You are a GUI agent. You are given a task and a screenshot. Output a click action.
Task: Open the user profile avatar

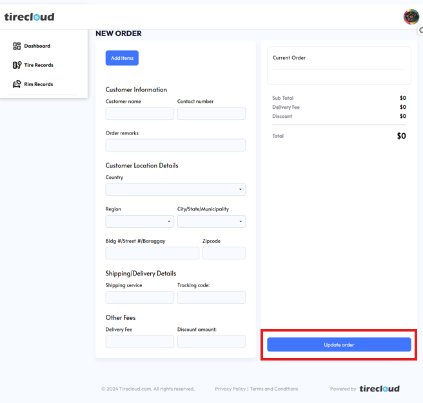[411, 17]
